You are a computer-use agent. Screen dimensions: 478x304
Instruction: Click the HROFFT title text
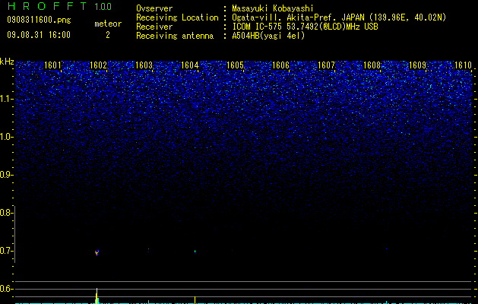[48, 6]
